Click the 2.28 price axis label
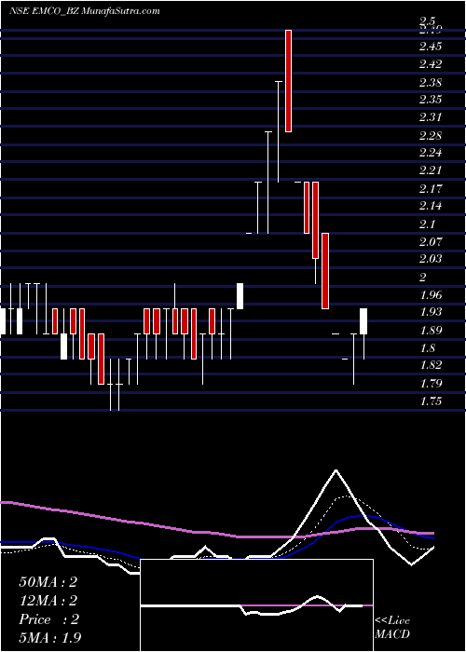The image size is (466, 652). click(431, 135)
